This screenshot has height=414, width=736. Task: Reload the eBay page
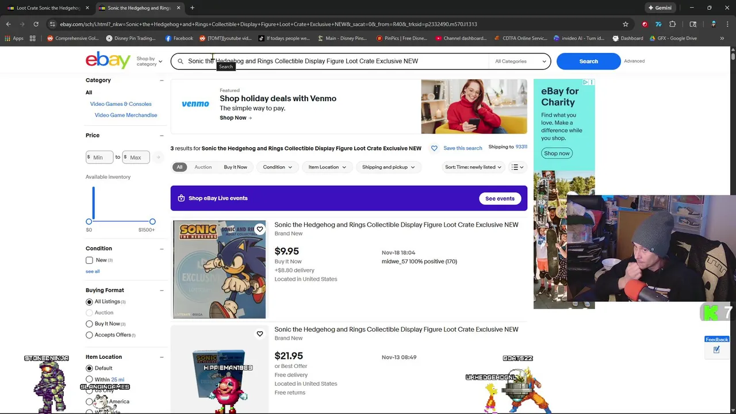pos(36,24)
